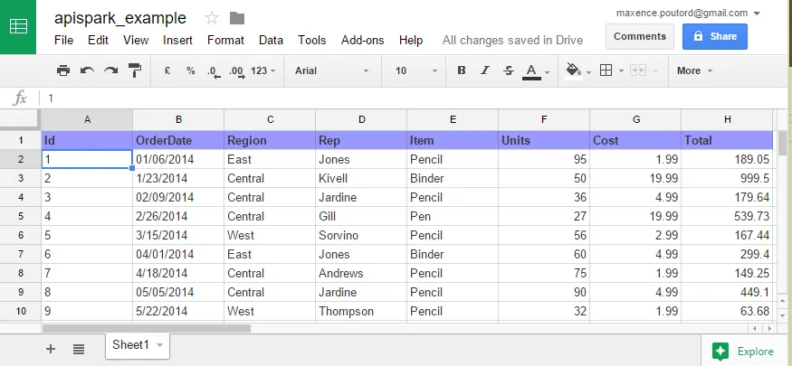Open the text color picker
792x366 pixels.
click(x=531, y=71)
